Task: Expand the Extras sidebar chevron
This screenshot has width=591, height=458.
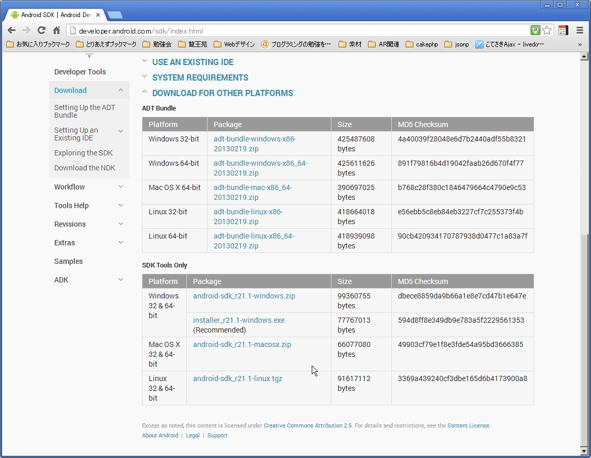Action: click(x=121, y=242)
